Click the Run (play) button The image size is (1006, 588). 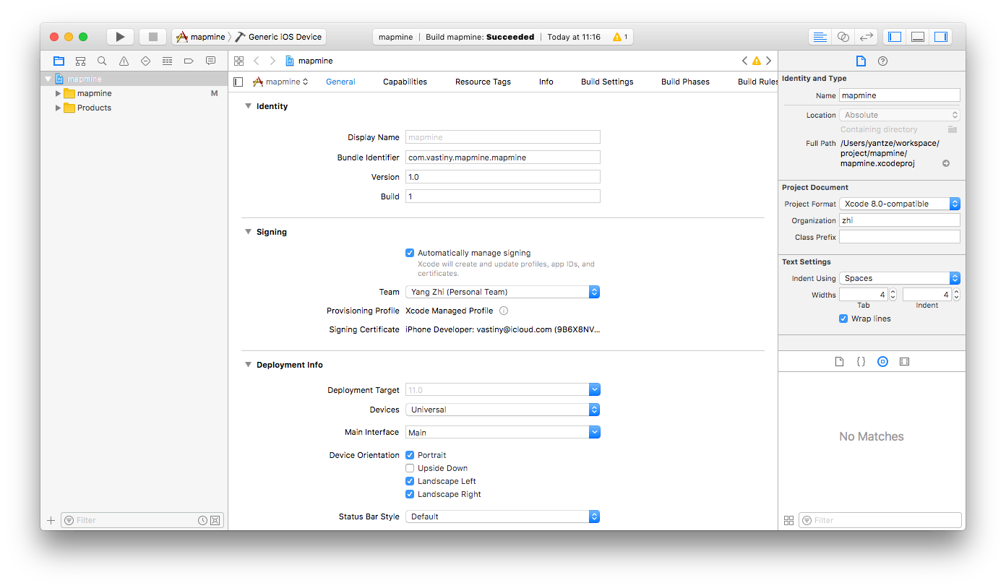pyautogui.click(x=120, y=37)
